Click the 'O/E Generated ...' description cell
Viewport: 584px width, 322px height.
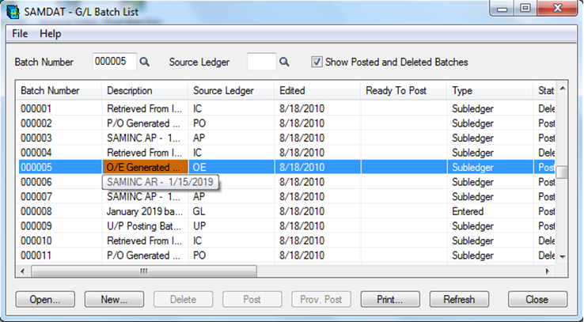point(146,167)
